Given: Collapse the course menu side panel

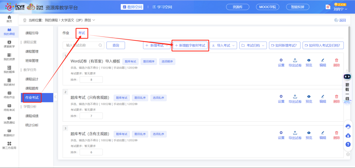Looking at the screenshot, I should click(55, 97).
